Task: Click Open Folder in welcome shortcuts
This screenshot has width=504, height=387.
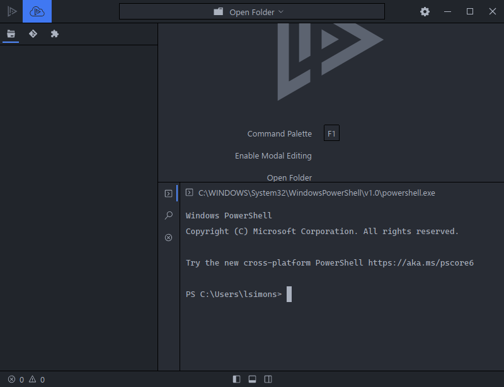Action: pos(289,177)
